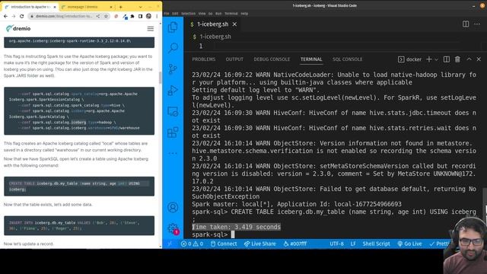487x274 pixels.
Task: Open editor More Actions menu
Action: [x=477, y=24]
